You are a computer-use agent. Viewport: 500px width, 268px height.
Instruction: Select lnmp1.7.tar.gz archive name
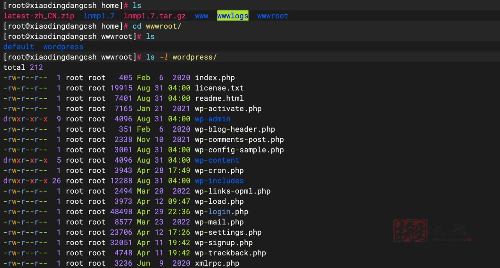pyautogui.click(x=155, y=16)
